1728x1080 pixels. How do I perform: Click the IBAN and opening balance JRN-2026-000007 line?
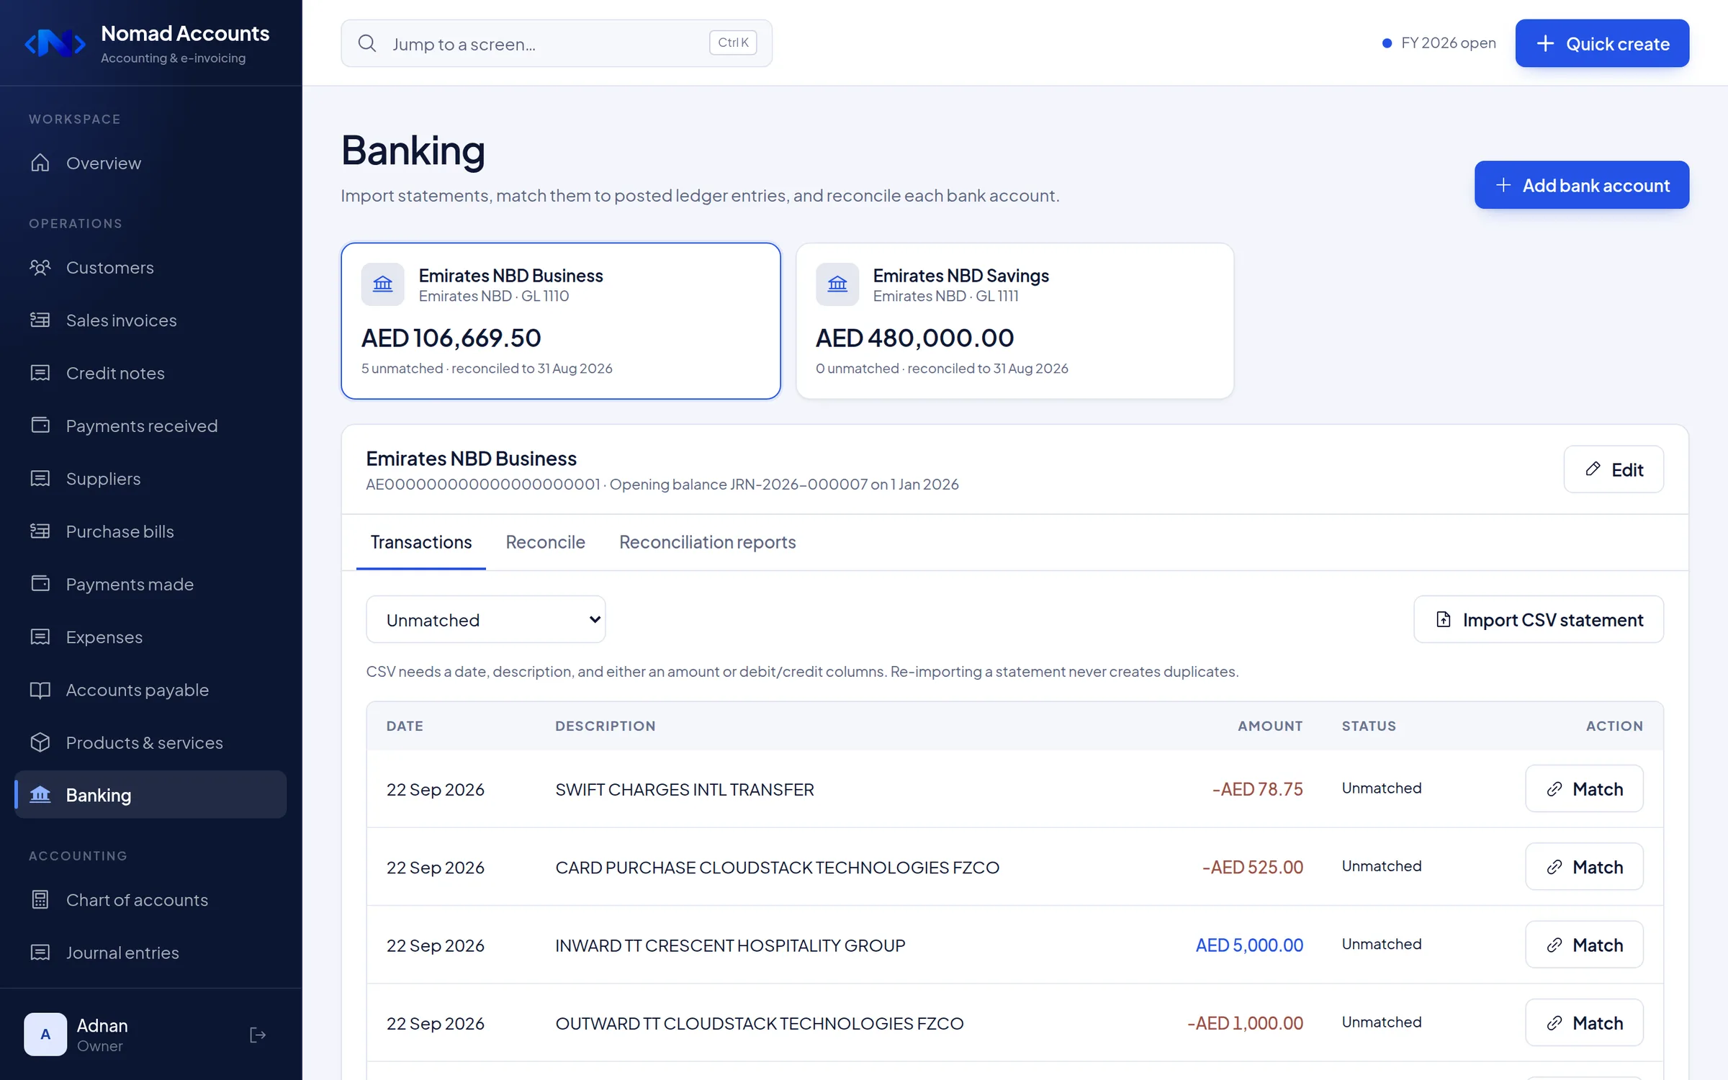662,485
